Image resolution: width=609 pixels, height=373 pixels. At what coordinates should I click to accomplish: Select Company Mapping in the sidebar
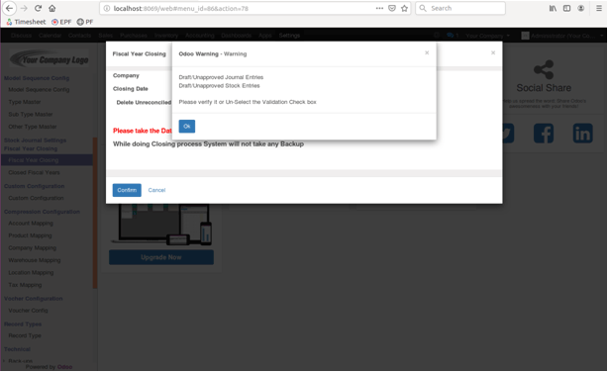pyautogui.click(x=33, y=248)
